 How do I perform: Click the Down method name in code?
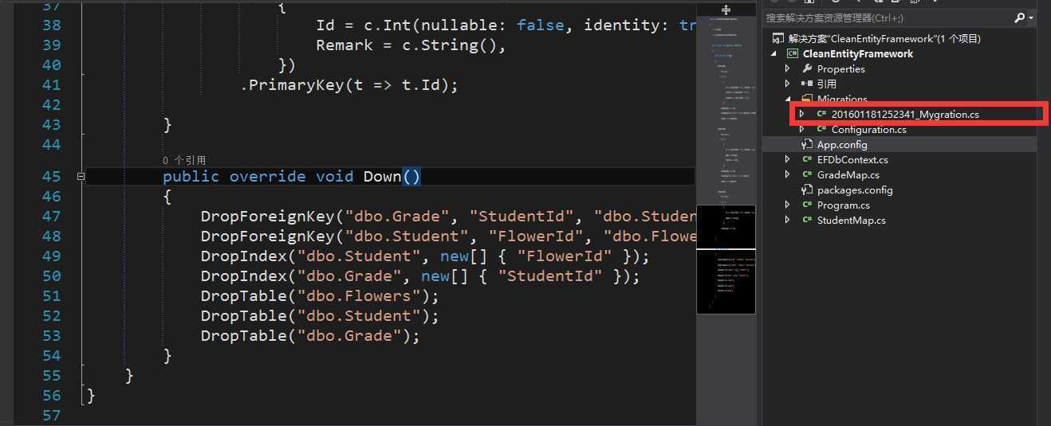click(x=382, y=177)
